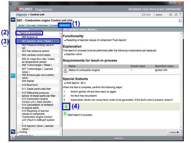Click the selection list vertical scrollbar
191x143 pixels.
tap(61, 81)
